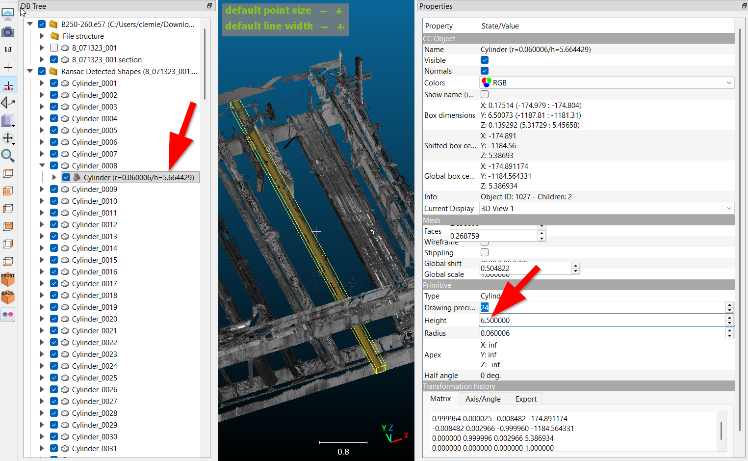Open the Export tab in Transformation history
Viewport: 748px width, 461px height.
pyautogui.click(x=525, y=399)
